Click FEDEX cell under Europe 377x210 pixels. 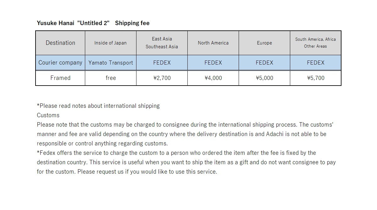264,63
